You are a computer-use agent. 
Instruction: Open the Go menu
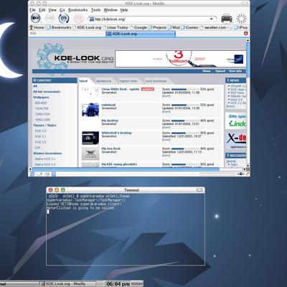click(x=62, y=10)
